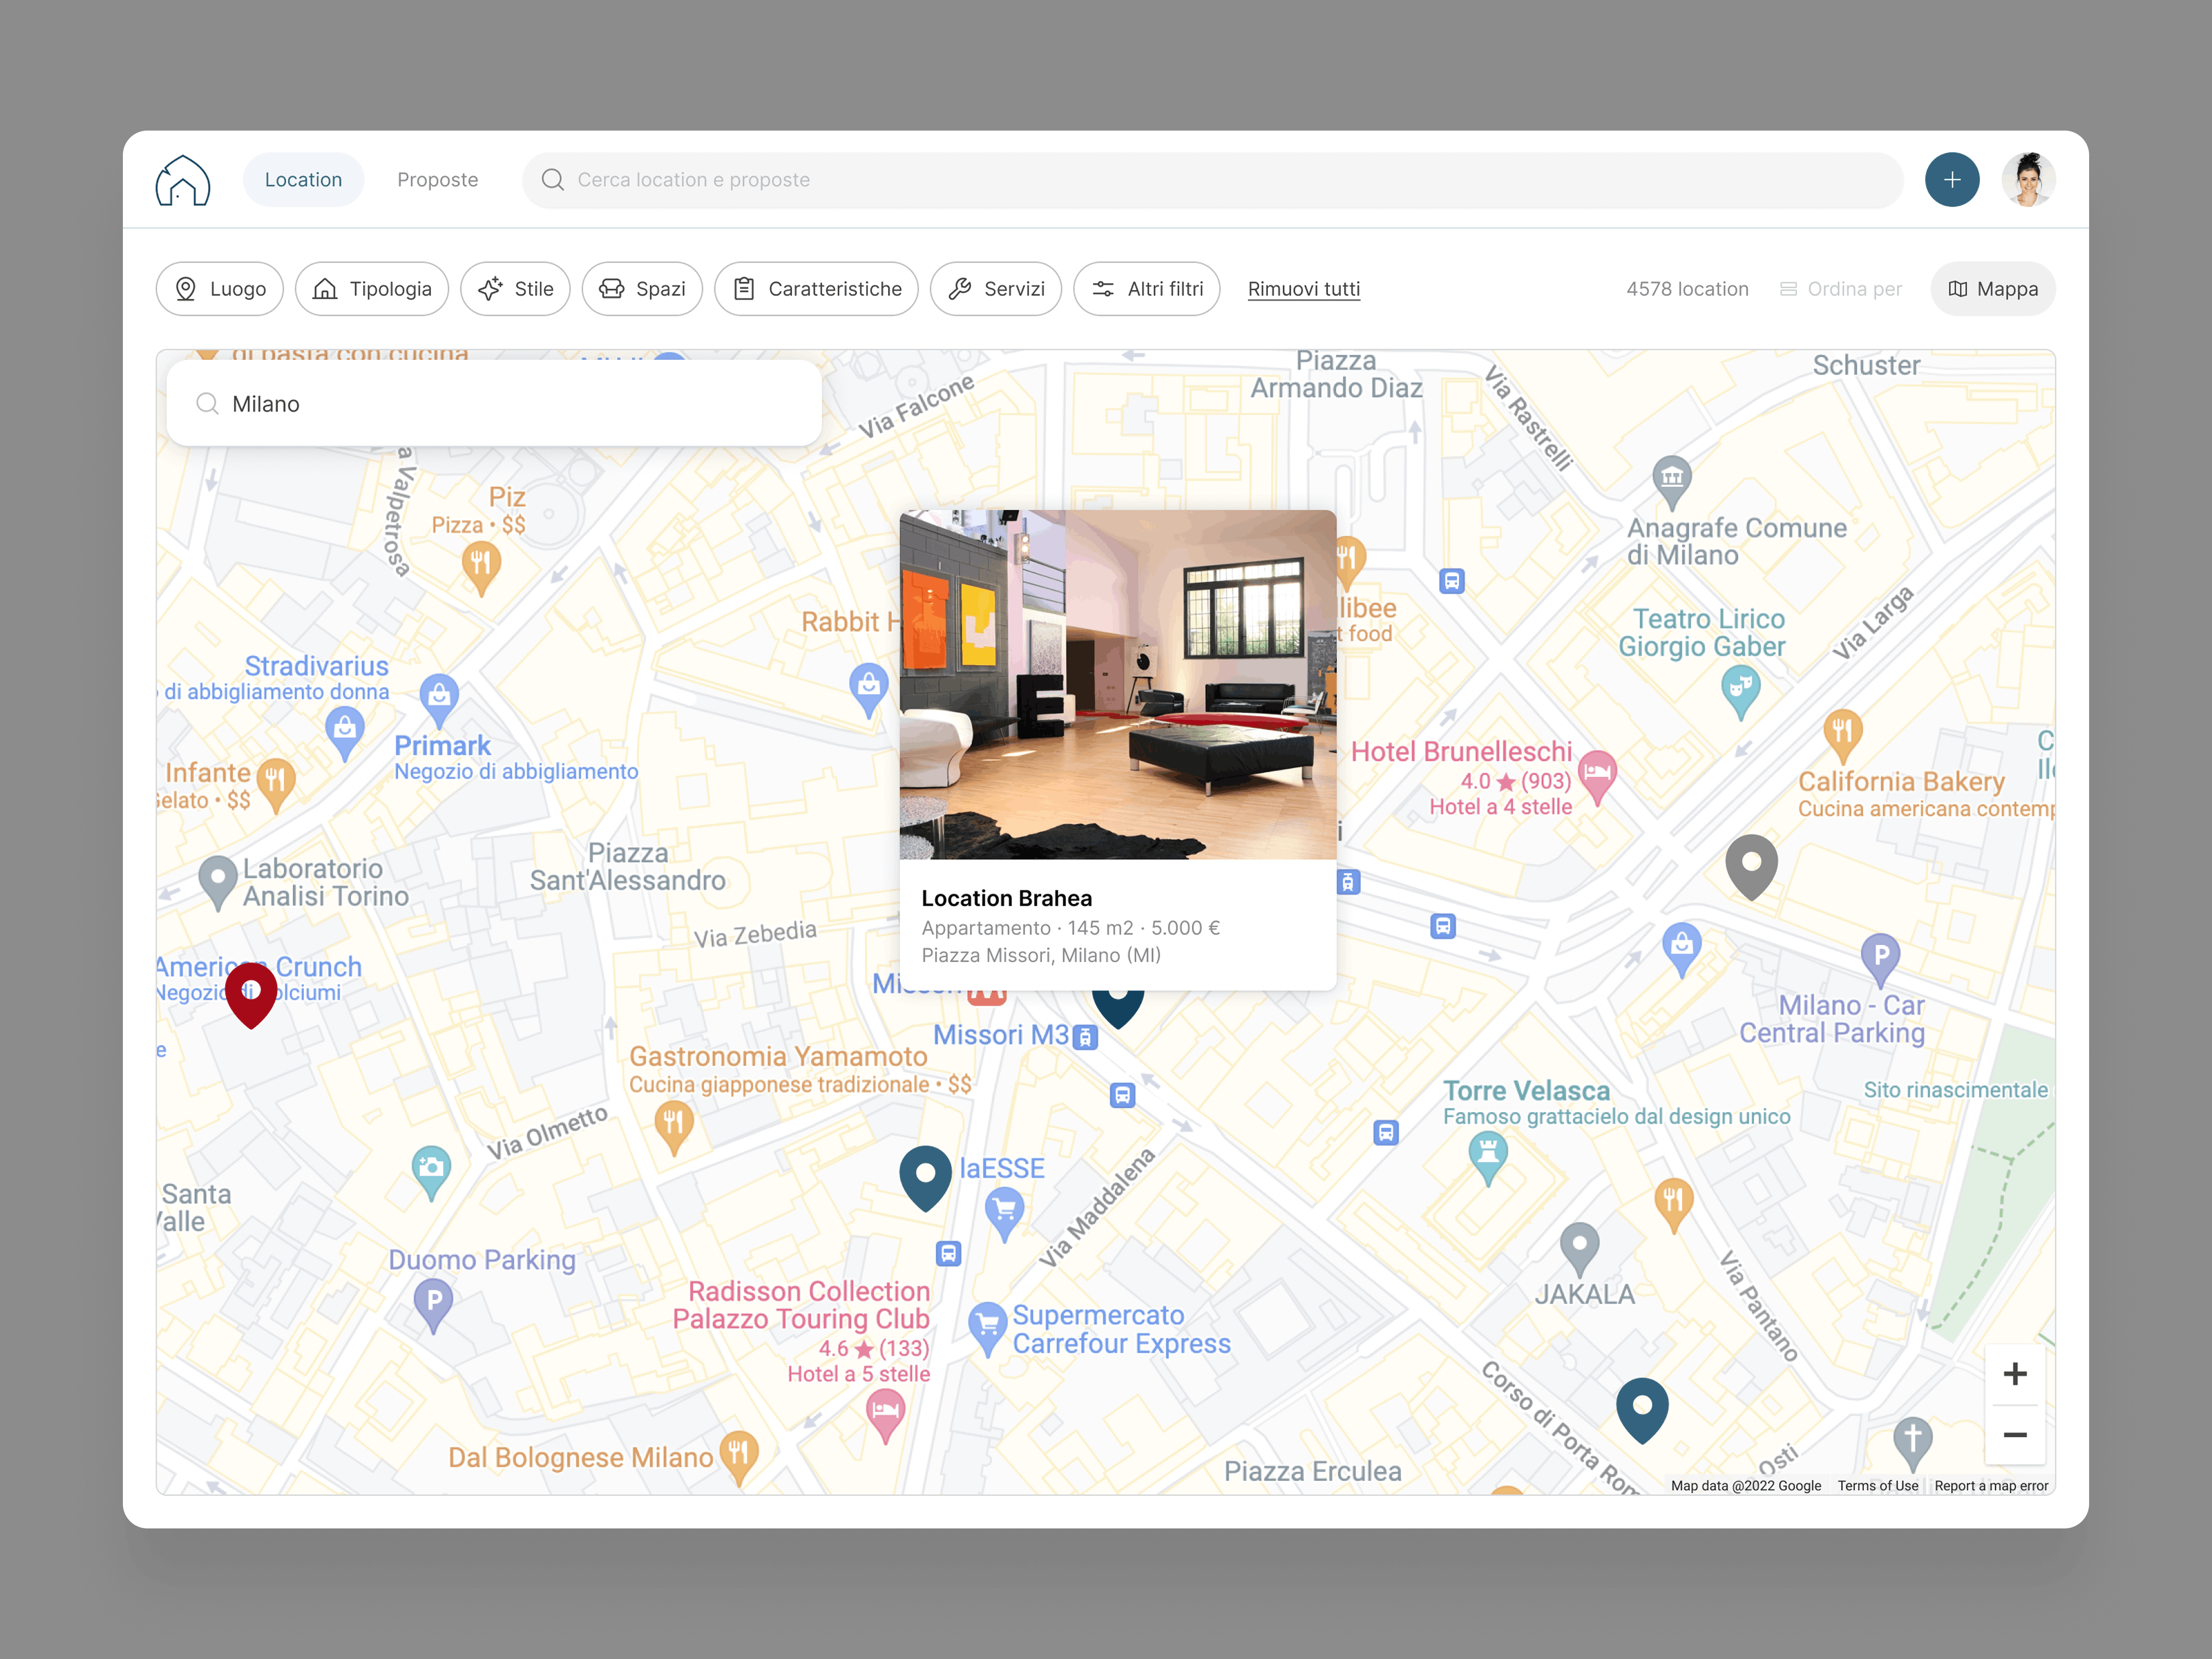Select the Location tab
Screen dimensions: 2212x1659
click(x=303, y=179)
